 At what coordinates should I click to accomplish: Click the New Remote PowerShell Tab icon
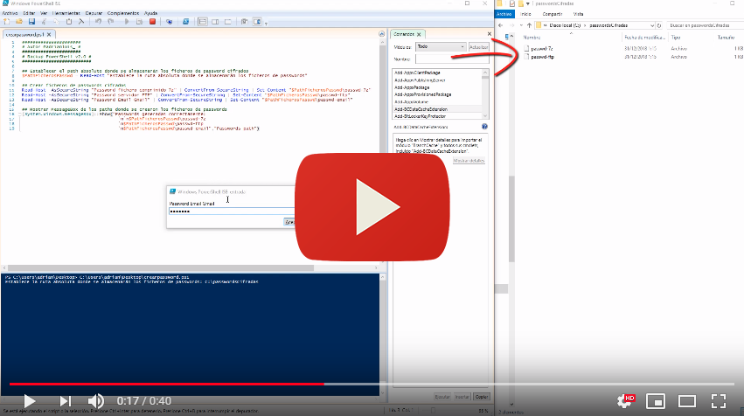tap(169, 22)
